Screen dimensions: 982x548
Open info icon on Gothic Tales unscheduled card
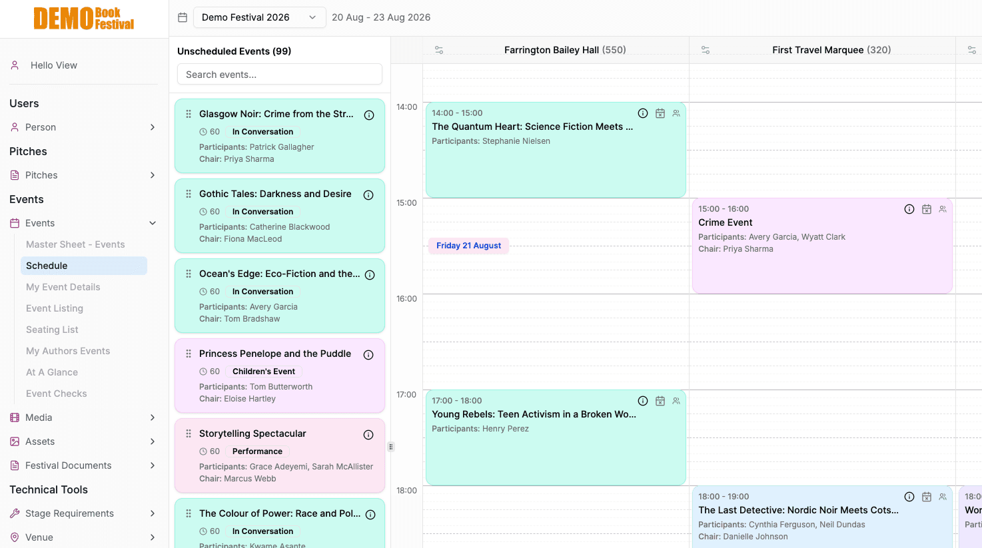[368, 194]
